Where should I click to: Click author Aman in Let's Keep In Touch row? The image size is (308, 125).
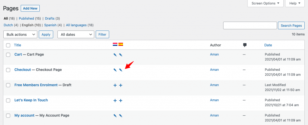214,100
